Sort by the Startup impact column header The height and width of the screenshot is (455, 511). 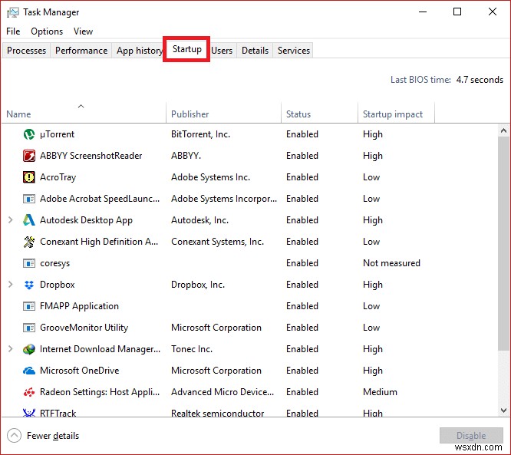pyautogui.click(x=396, y=113)
